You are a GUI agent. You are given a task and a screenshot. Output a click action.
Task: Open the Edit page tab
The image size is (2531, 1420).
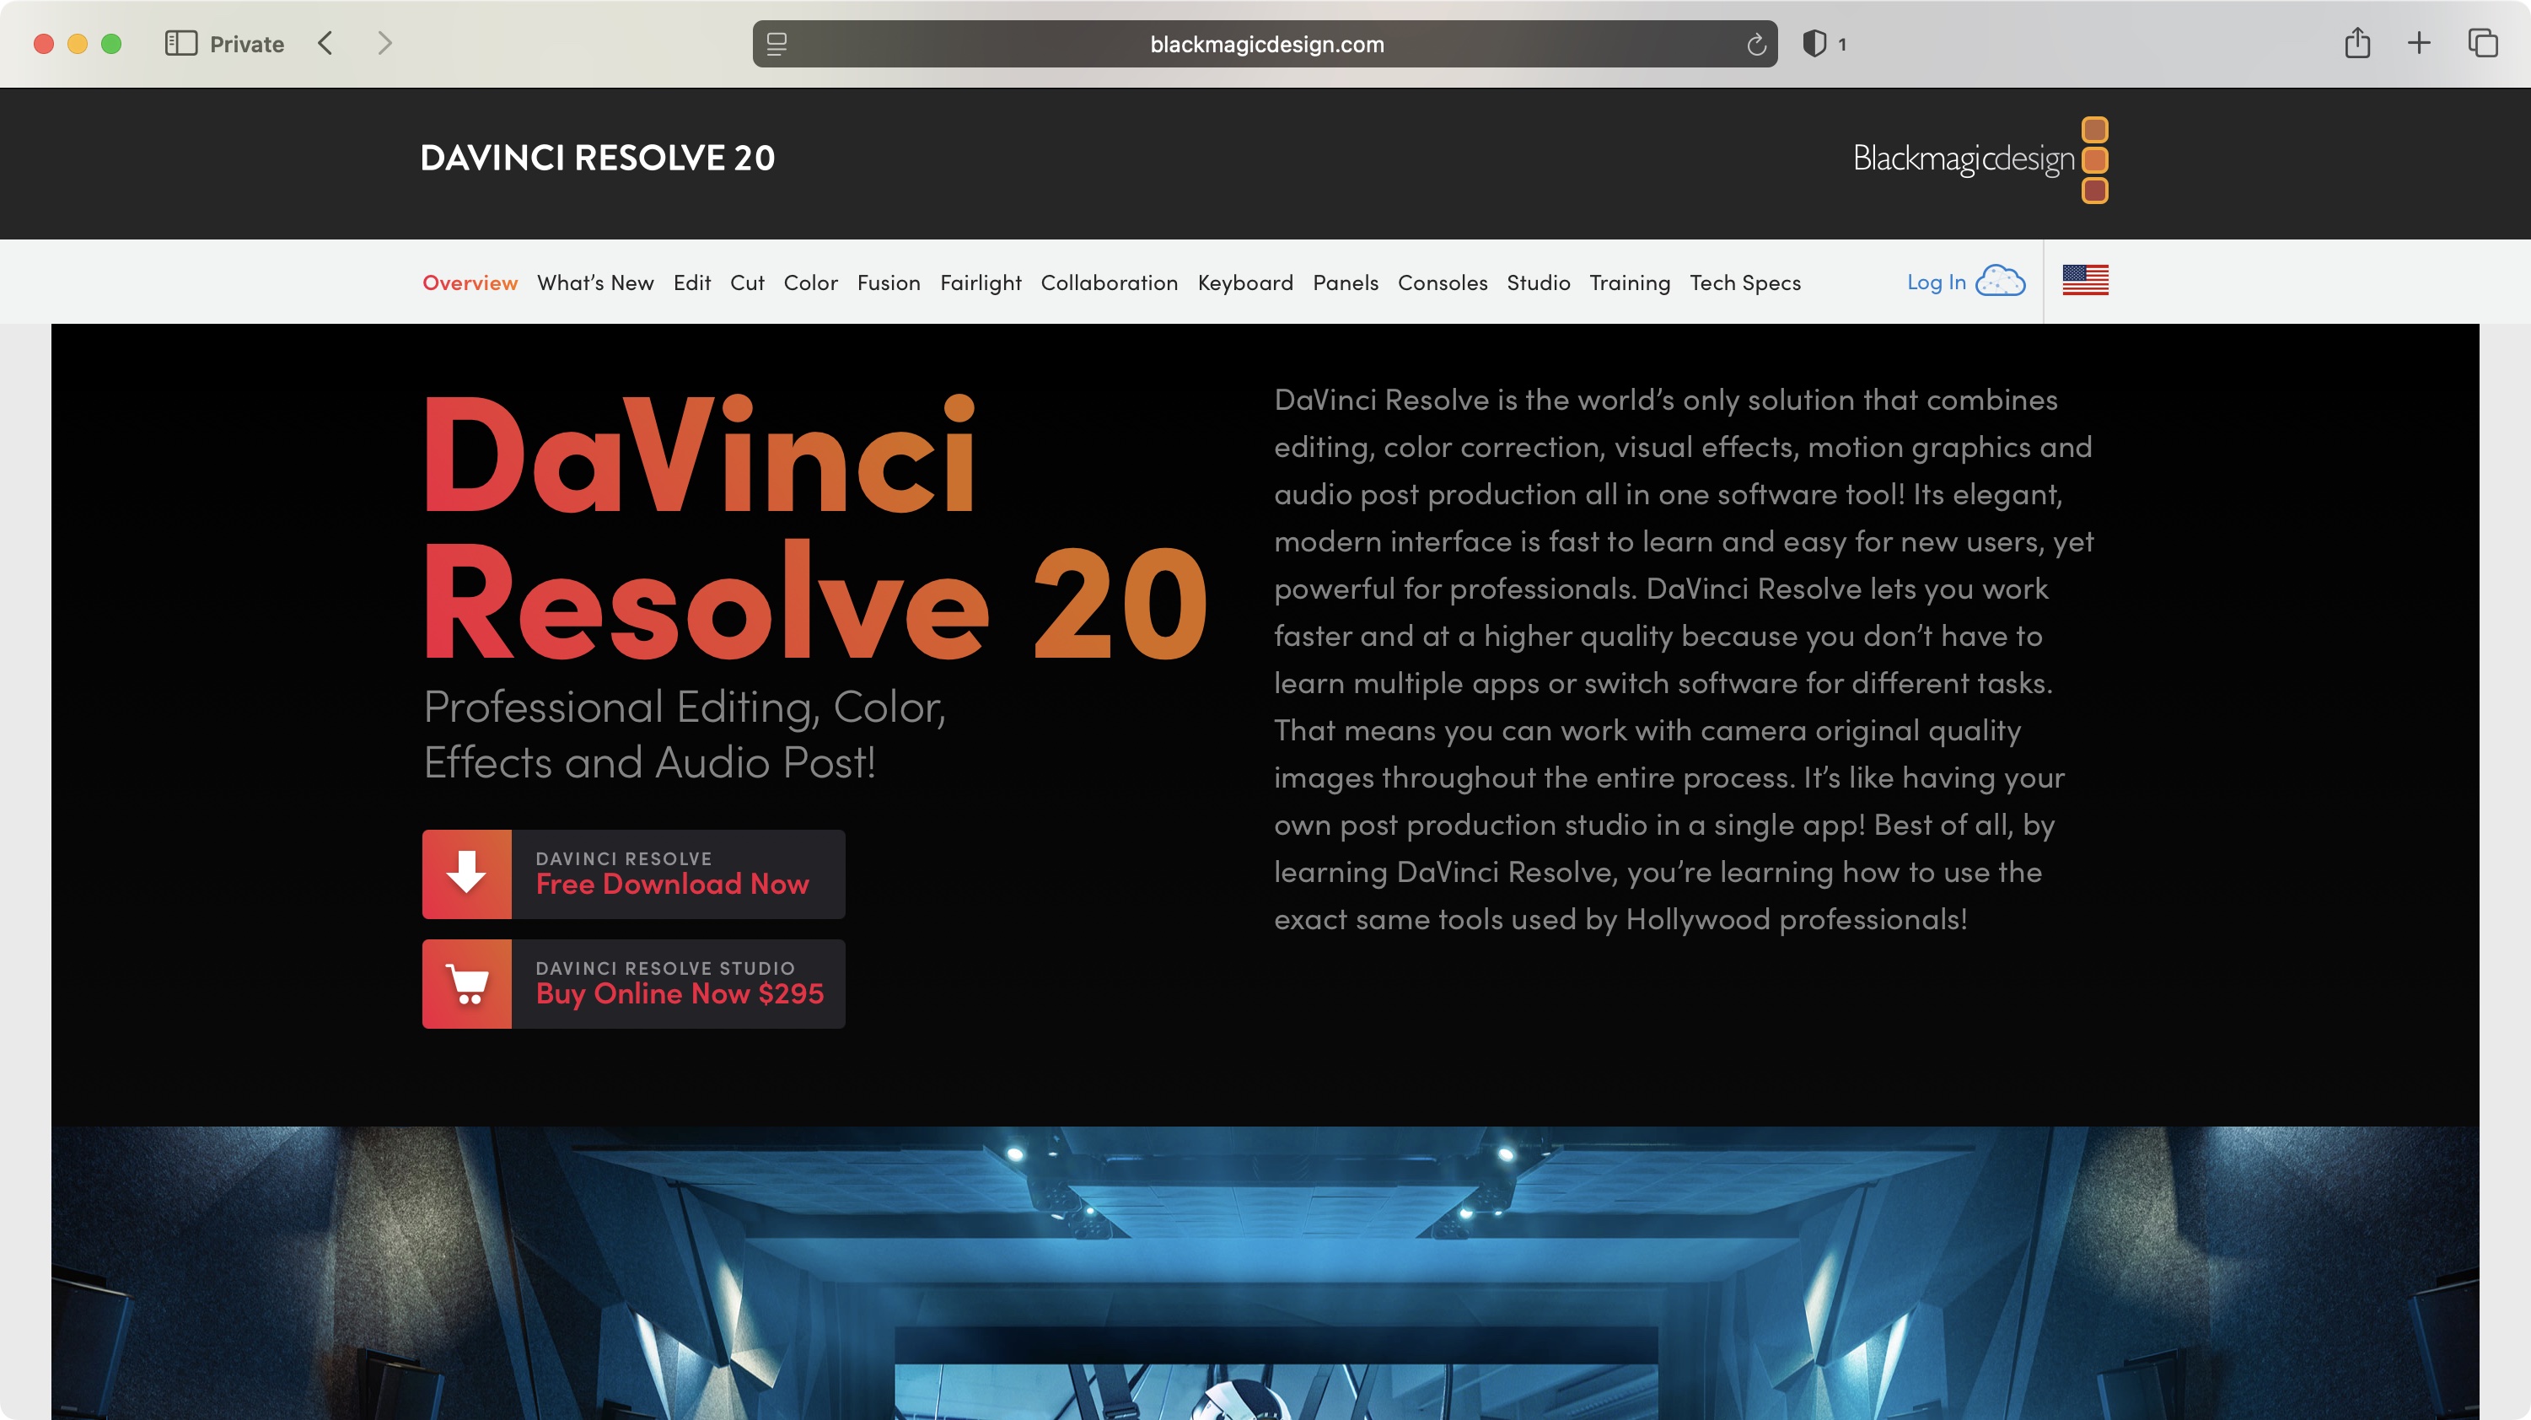pos(691,283)
